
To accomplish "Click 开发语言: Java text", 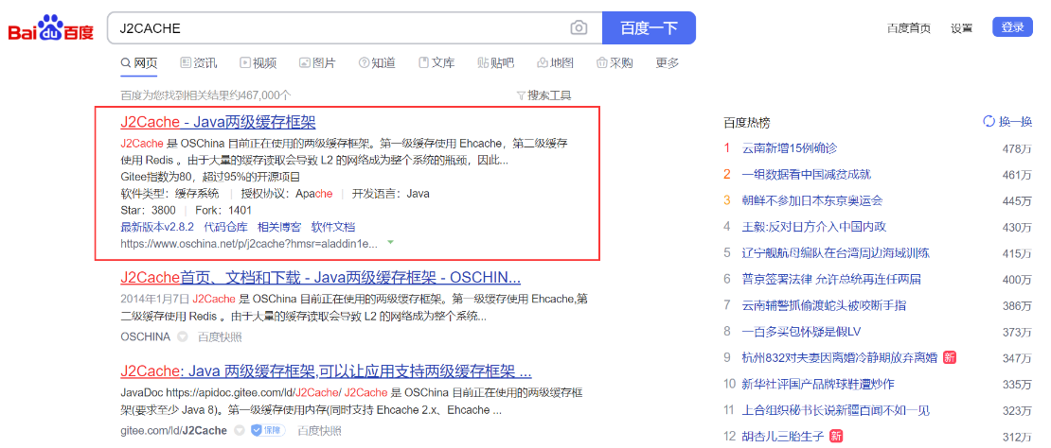I will (391, 194).
